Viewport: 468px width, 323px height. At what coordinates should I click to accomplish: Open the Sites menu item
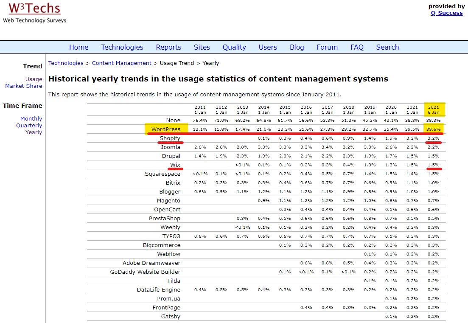click(x=202, y=47)
